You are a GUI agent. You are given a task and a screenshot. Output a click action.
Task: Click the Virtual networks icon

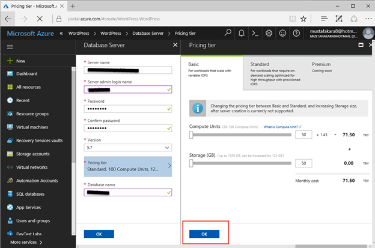click(10, 168)
